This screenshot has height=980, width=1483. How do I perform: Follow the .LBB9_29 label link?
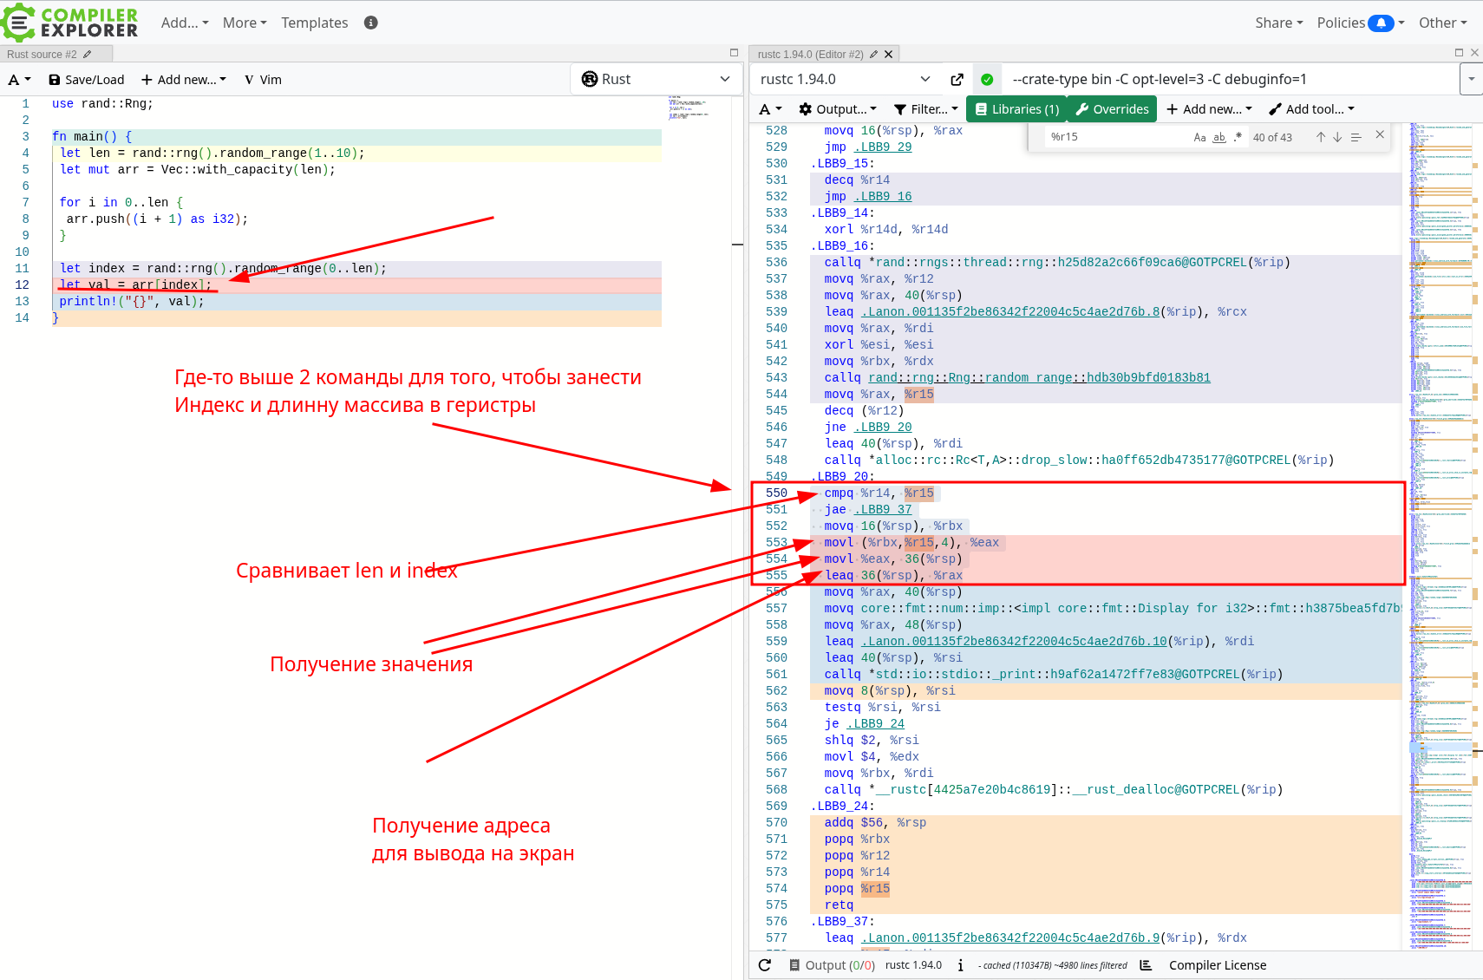point(883,147)
